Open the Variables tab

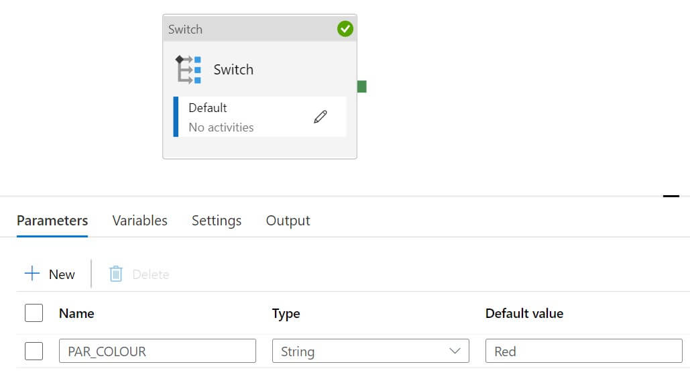click(139, 221)
